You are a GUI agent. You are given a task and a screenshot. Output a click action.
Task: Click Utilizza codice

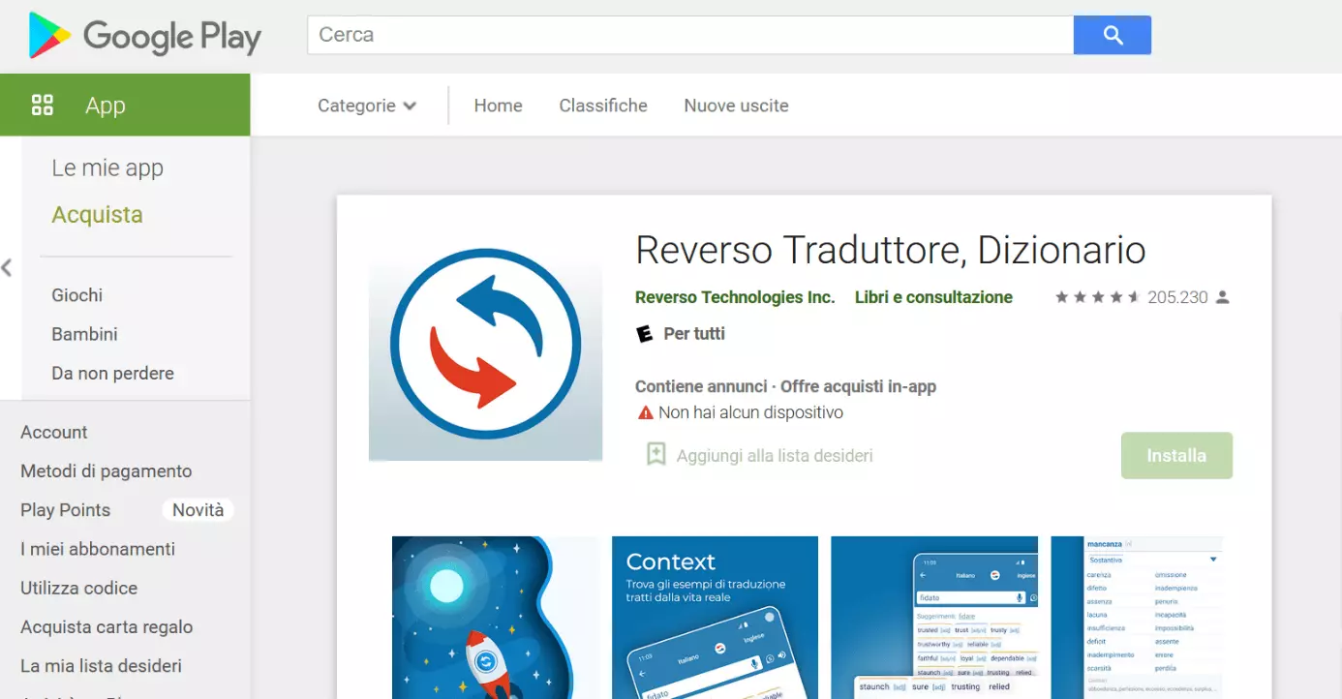(x=78, y=588)
